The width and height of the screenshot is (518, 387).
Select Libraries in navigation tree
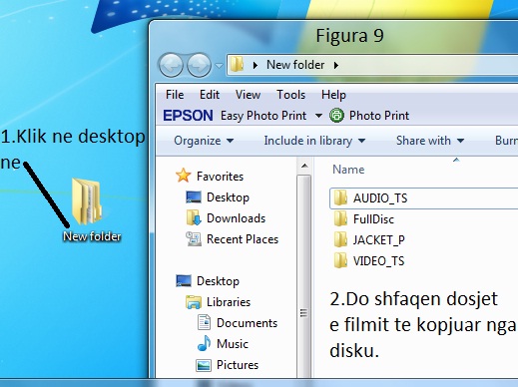[x=229, y=302]
